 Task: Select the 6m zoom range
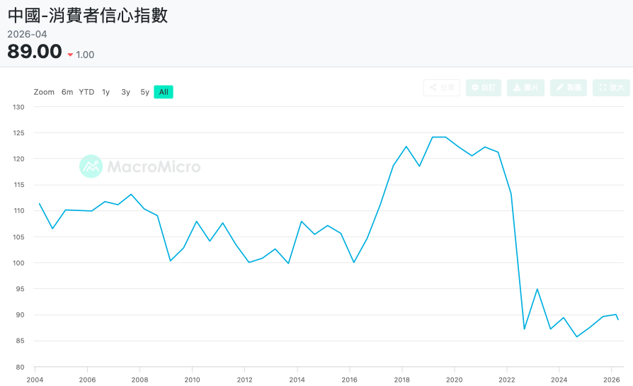(x=67, y=92)
